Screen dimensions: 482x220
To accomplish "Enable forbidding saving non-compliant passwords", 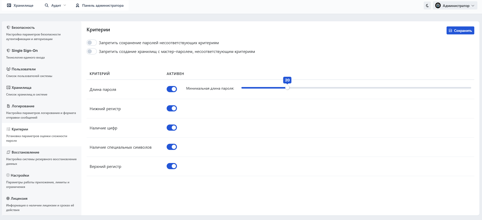I will (92, 43).
